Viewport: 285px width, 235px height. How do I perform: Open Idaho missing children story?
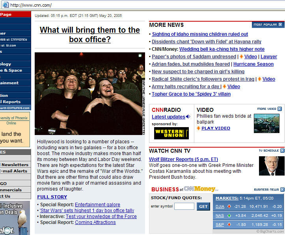[200, 34]
